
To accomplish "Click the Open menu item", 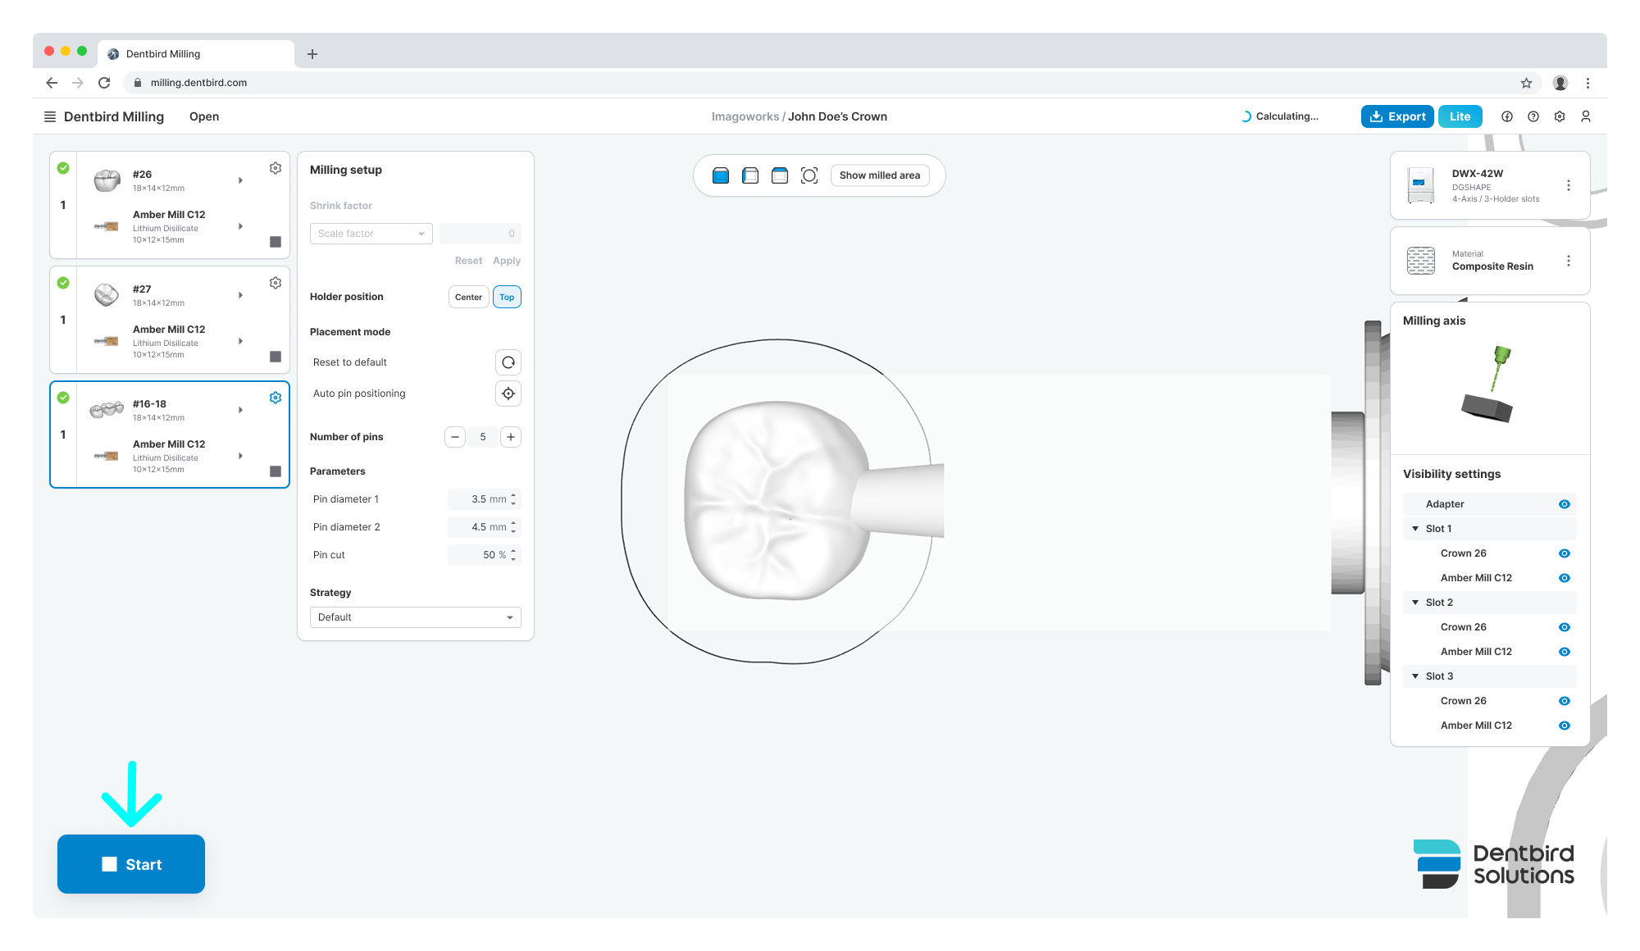I will pyautogui.click(x=204, y=116).
